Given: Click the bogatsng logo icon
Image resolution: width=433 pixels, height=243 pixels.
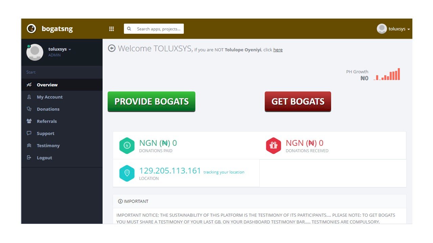Looking at the screenshot, I should (x=31, y=29).
